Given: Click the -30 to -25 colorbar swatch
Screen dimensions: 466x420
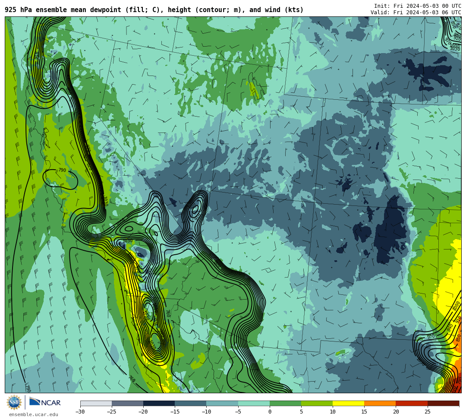Looking at the screenshot, I should pos(96,403).
